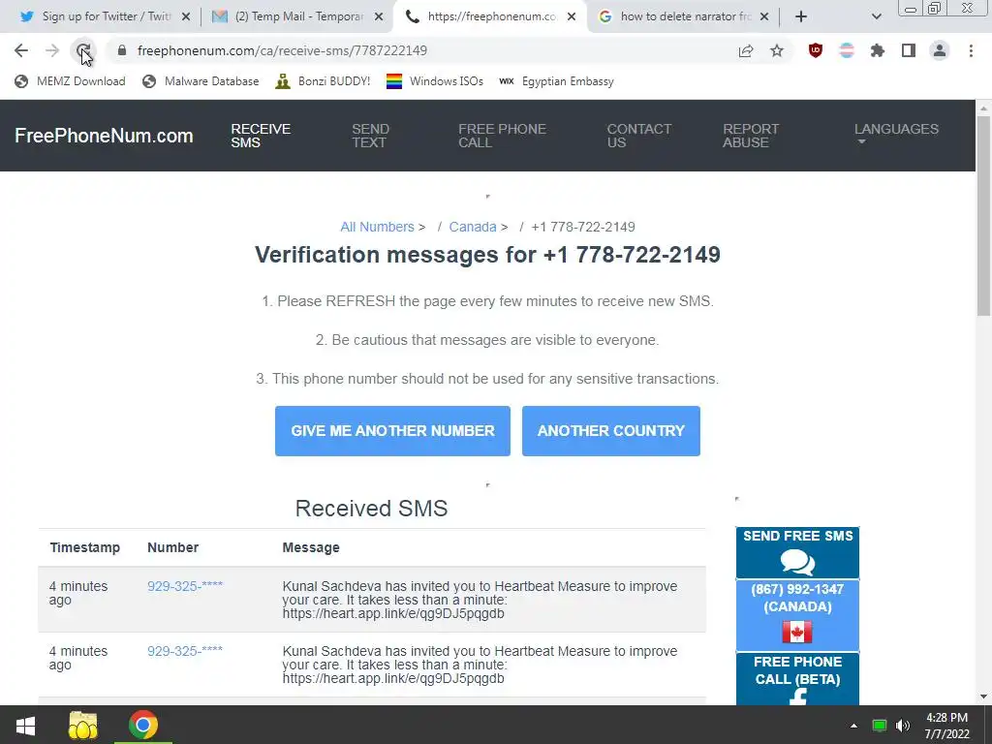Follow the All Numbers breadcrumb link
Image resolution: width=992 pixels, height=744 pixels.
pyautogui.click(x=377, y=227)
